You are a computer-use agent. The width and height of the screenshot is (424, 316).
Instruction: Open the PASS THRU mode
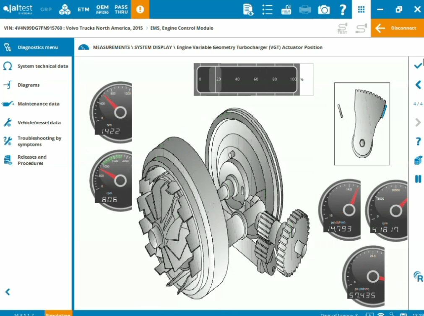tap(121, 9)
